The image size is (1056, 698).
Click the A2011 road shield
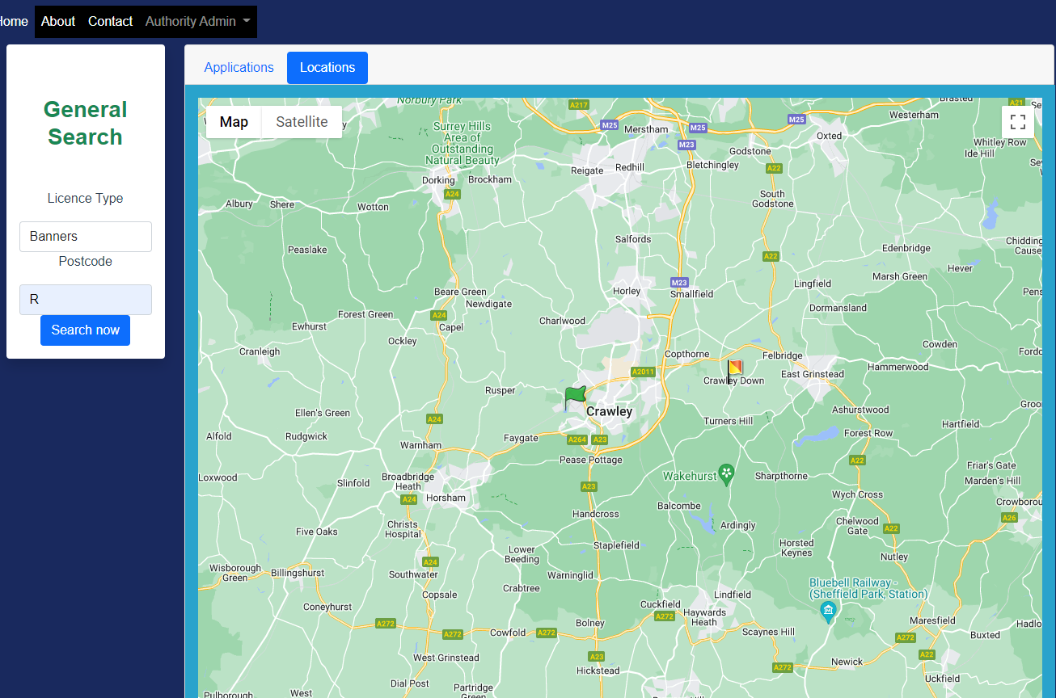click(643, 372)
